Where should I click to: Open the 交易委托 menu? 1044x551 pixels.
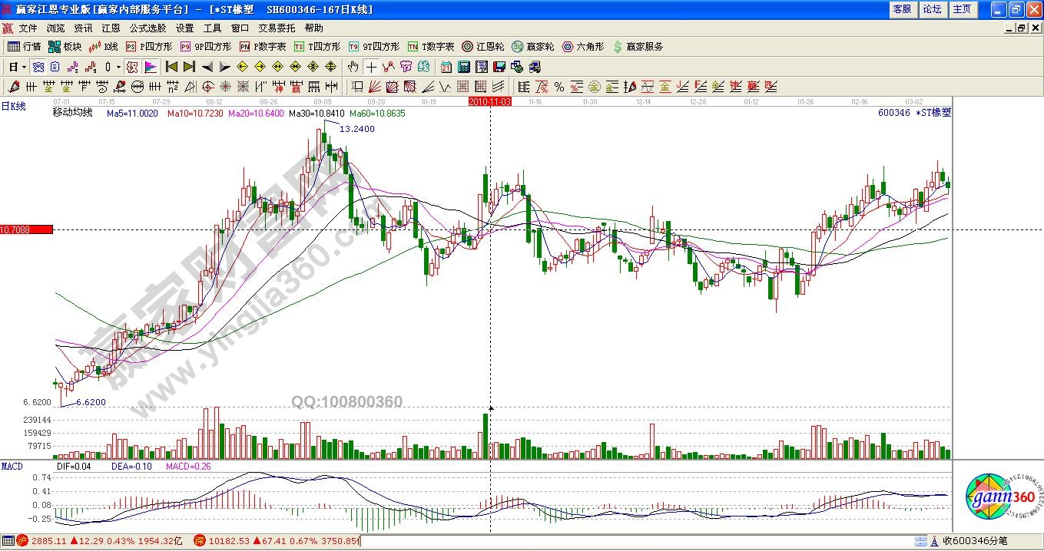276,28
